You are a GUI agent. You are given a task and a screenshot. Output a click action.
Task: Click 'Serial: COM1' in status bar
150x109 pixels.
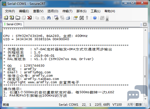point(69,104)
